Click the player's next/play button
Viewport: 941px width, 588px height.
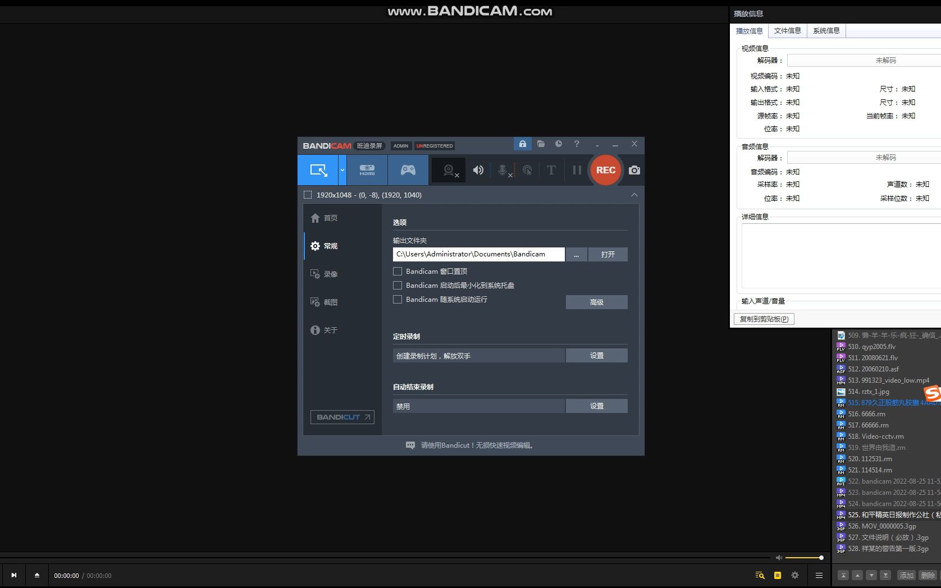tap(14, 575)
